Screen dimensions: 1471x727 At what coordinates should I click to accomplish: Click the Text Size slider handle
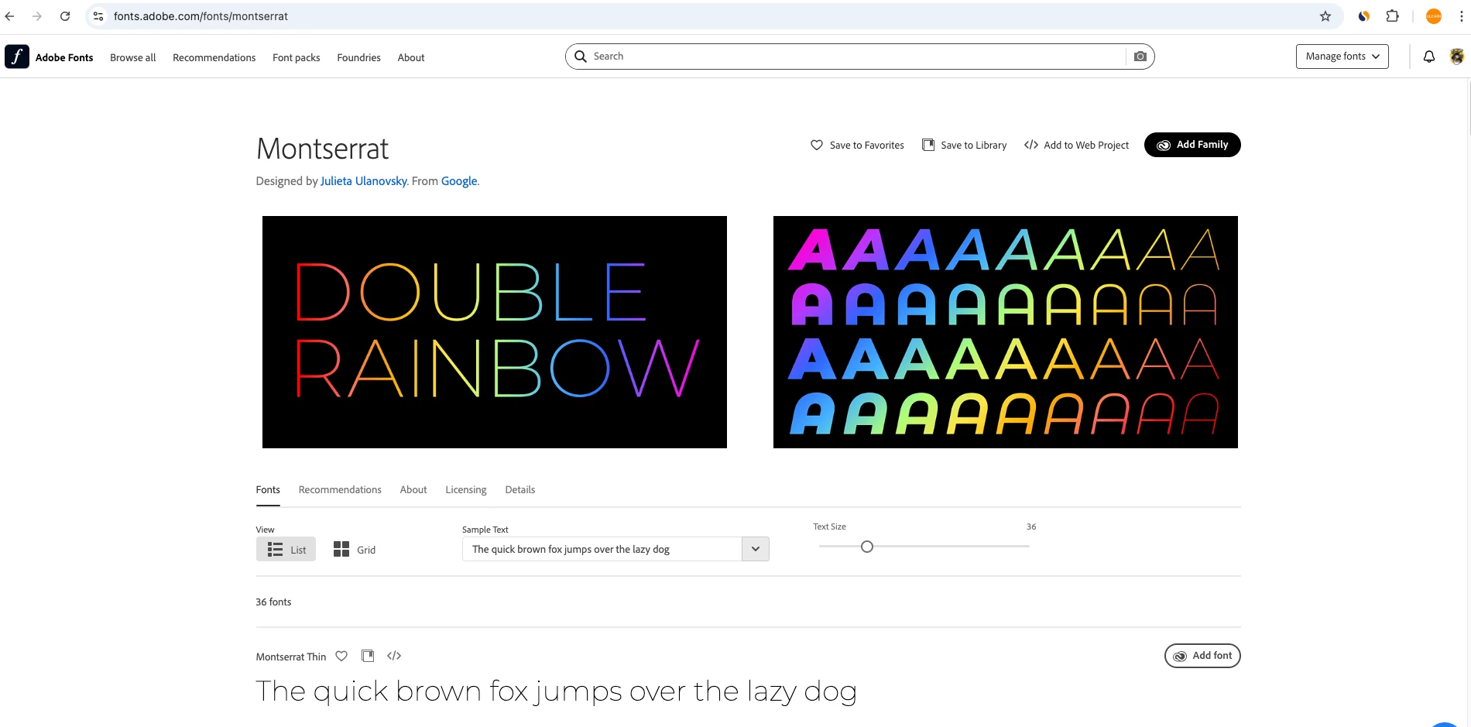[x=867, y=547]
